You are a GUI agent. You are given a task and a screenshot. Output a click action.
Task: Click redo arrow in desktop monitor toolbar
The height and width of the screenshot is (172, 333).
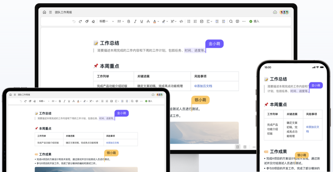[x=80, y=21]
